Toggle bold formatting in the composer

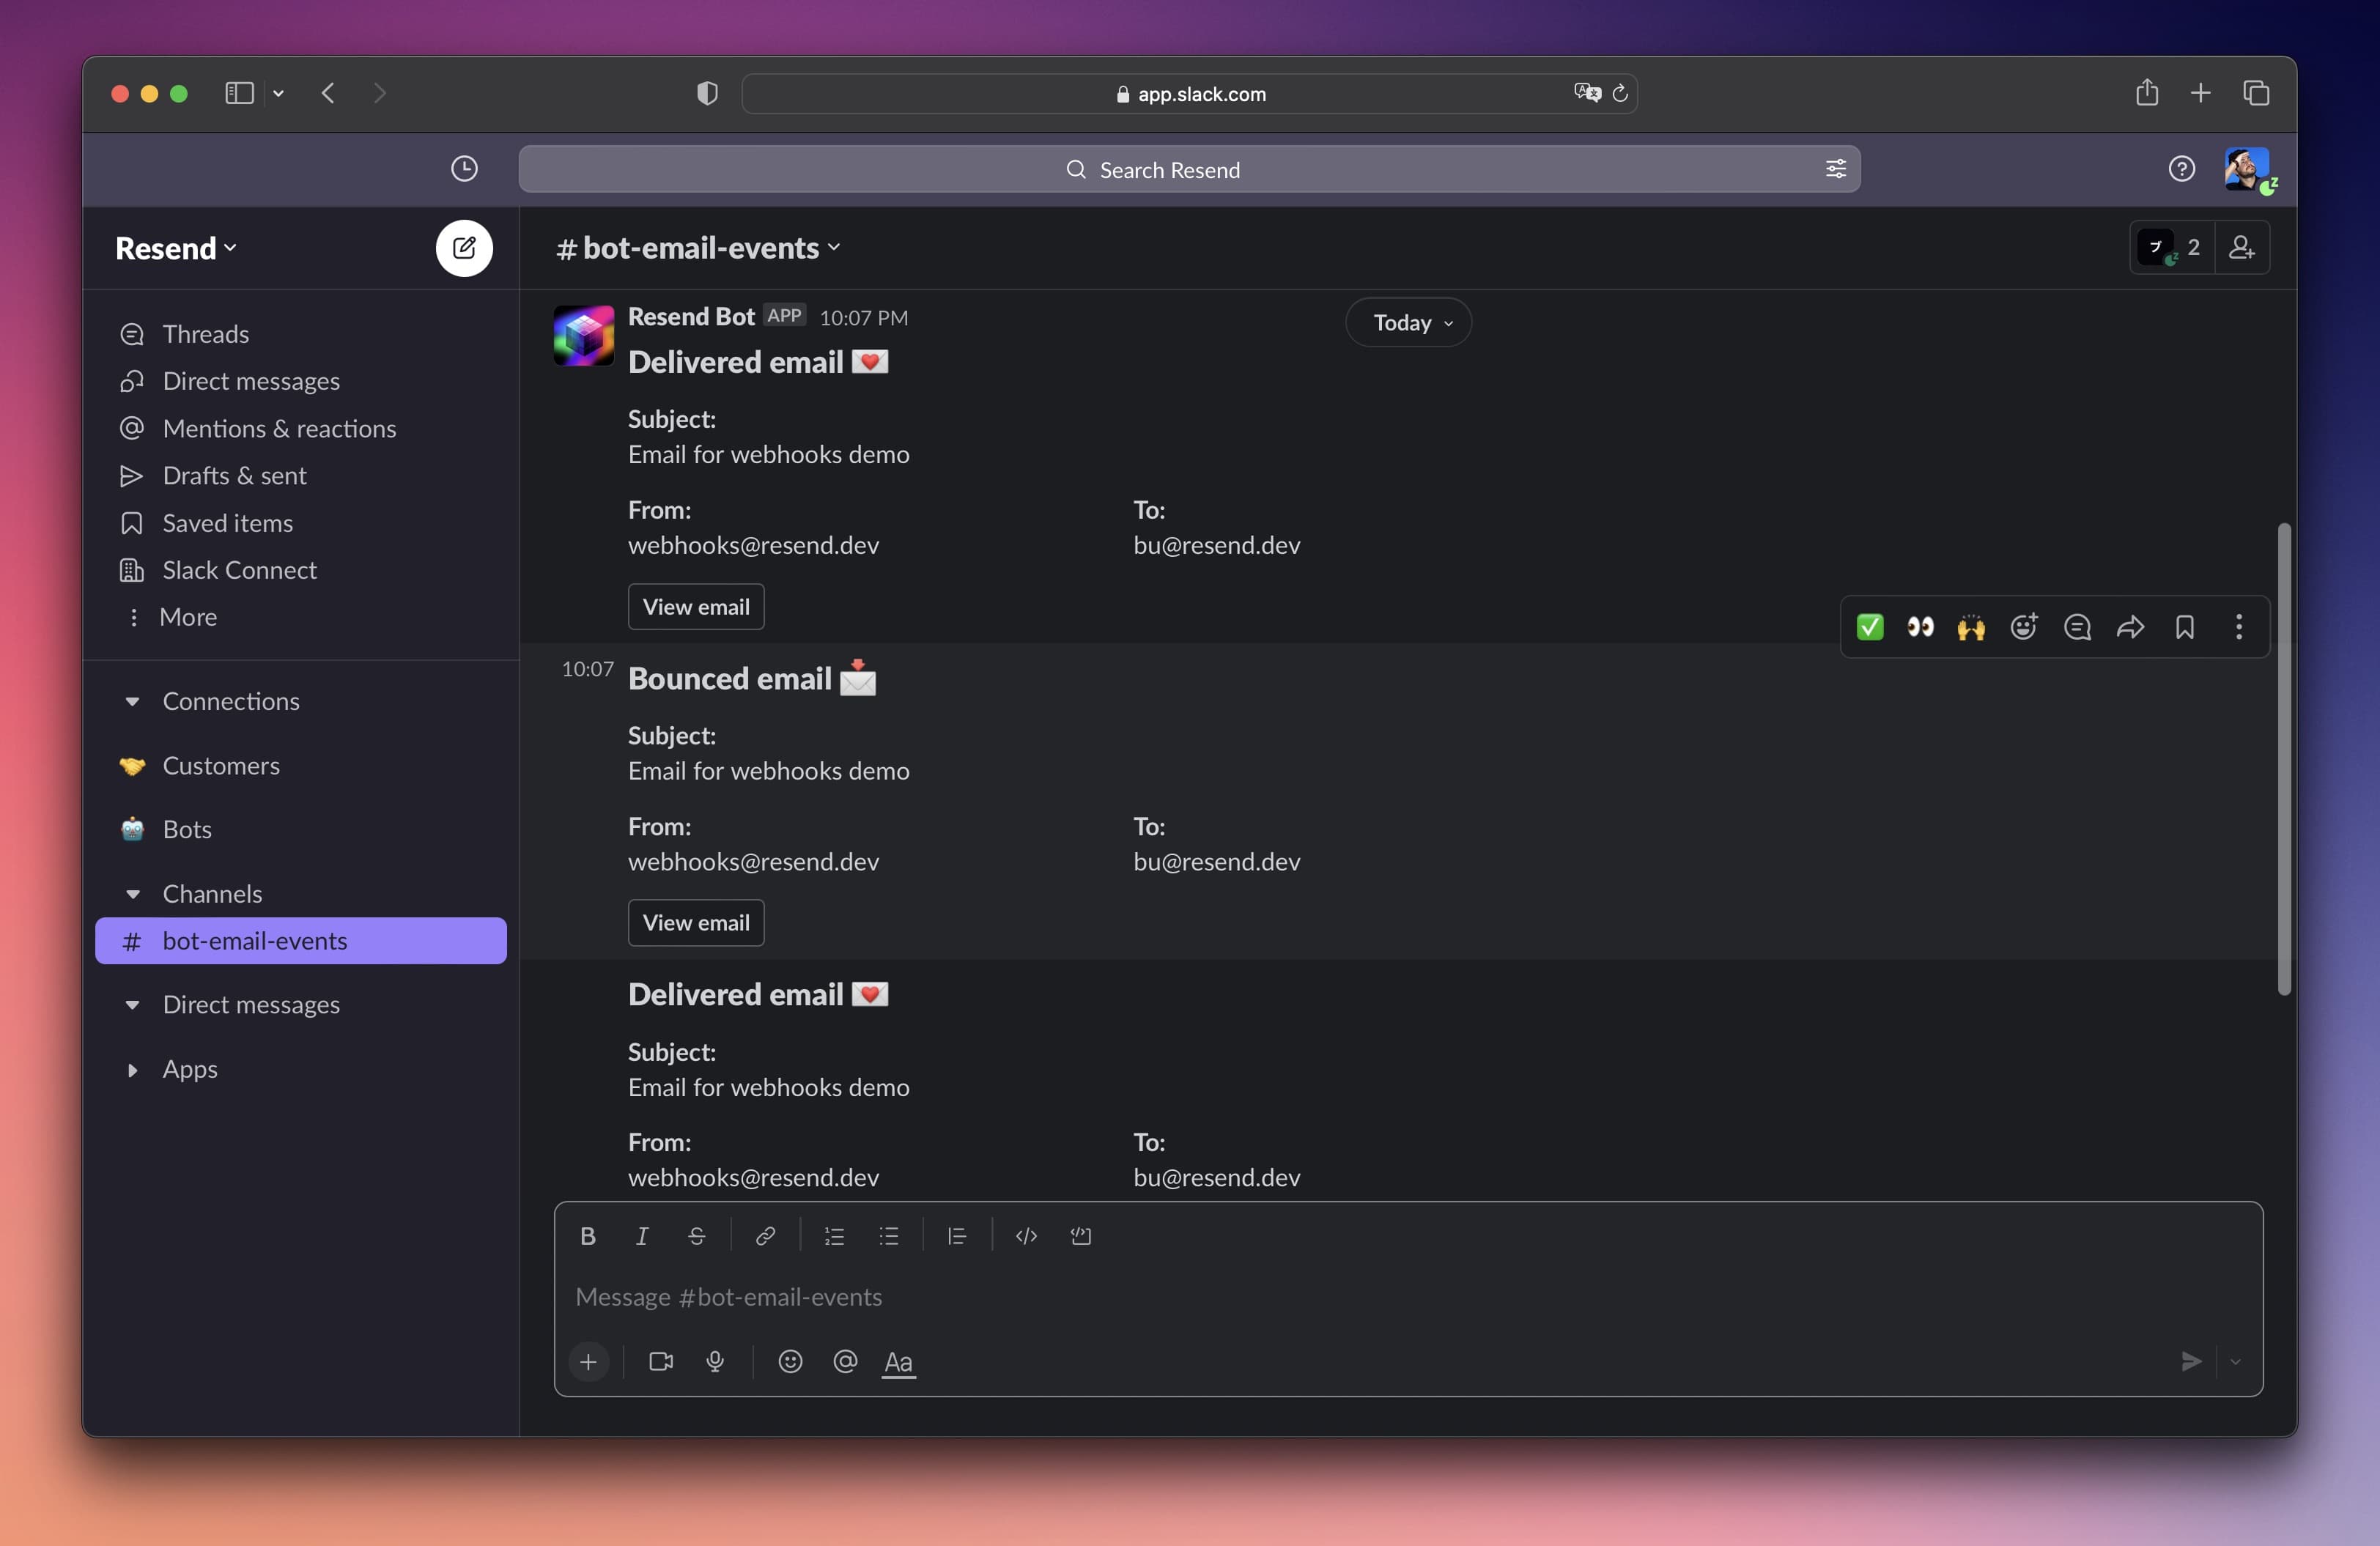[x=587, y=1236]
